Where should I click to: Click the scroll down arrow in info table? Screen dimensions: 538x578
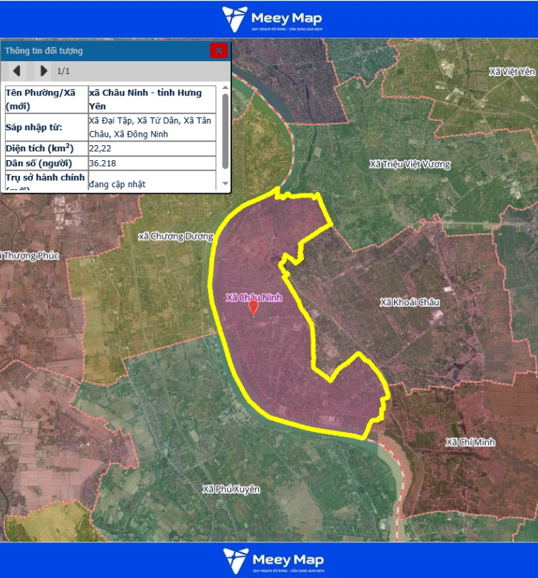tap(225, 186)
